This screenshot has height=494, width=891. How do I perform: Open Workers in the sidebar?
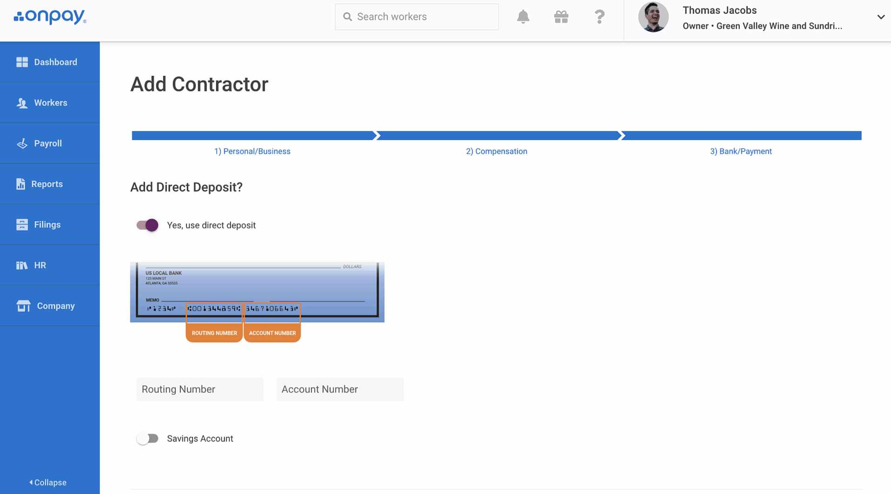pos(50,103)
